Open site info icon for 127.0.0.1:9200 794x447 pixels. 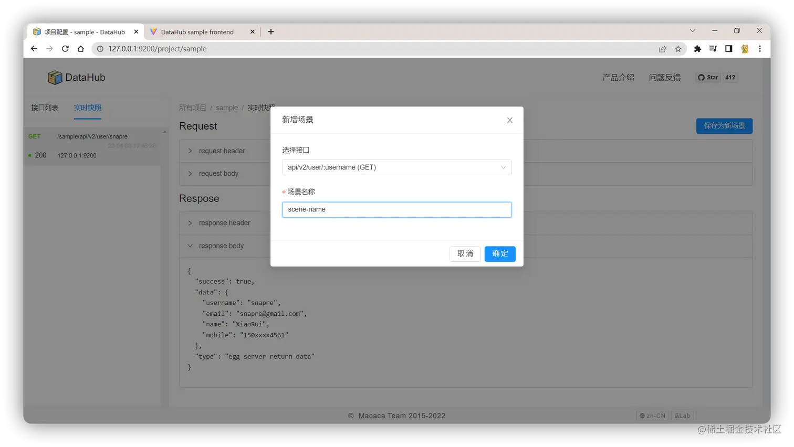99,48
